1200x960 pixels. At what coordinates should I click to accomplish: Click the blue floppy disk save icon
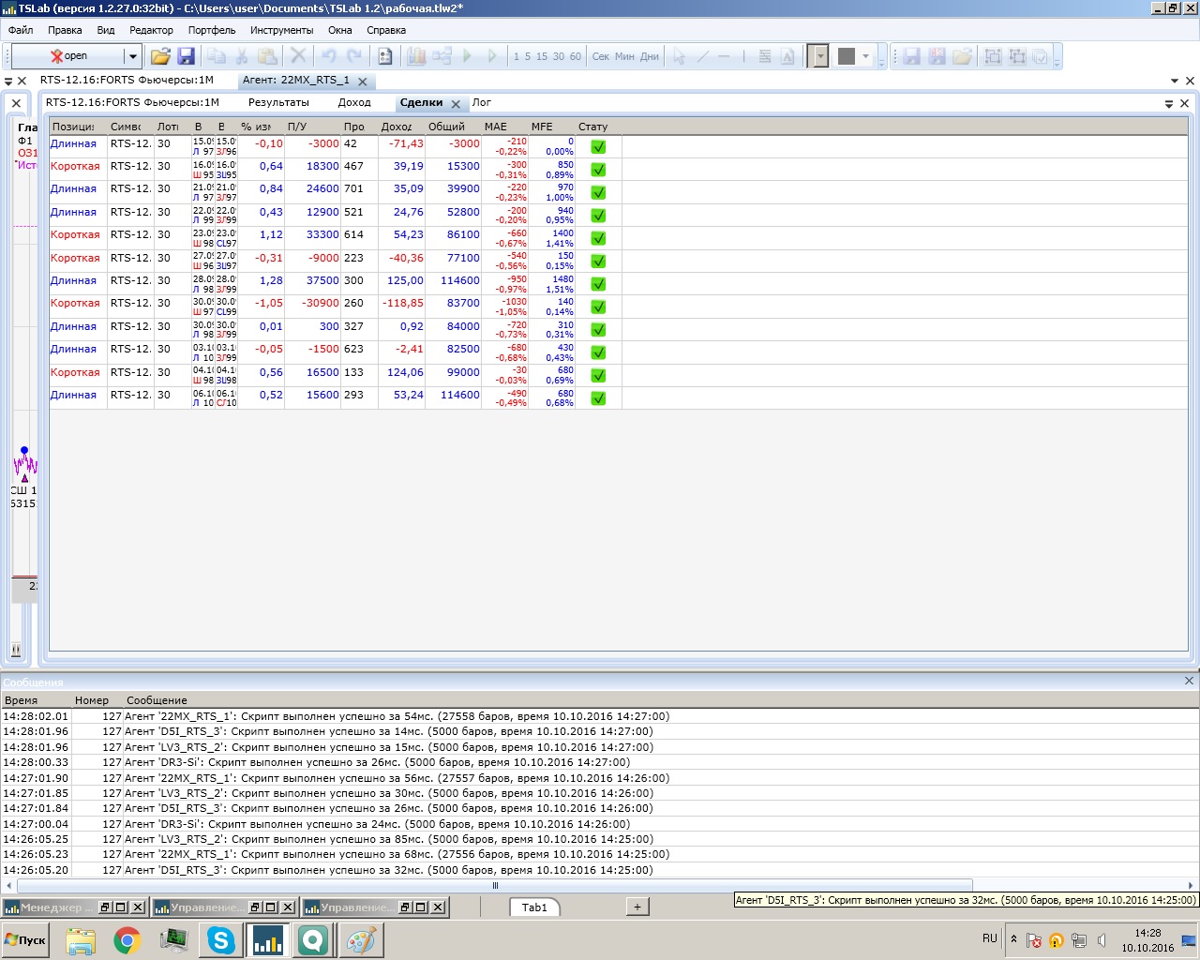(x=186, y=56)
